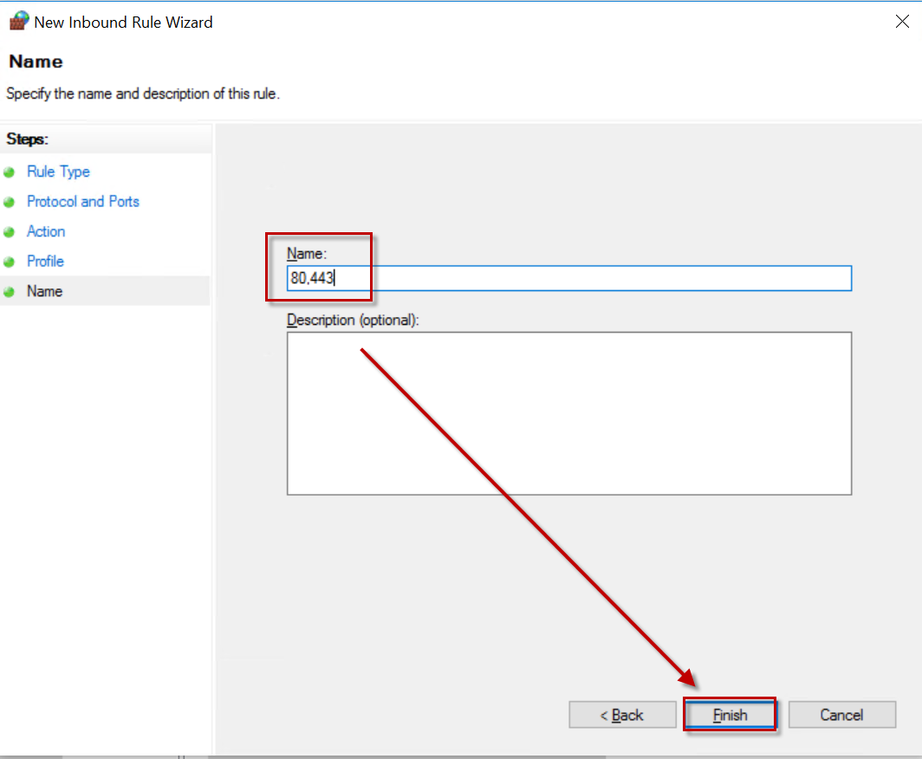Click the "Description (optional):" label

click(x=353, y=320)
